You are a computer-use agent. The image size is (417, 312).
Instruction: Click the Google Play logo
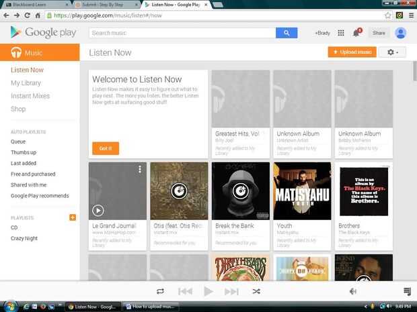43,32
